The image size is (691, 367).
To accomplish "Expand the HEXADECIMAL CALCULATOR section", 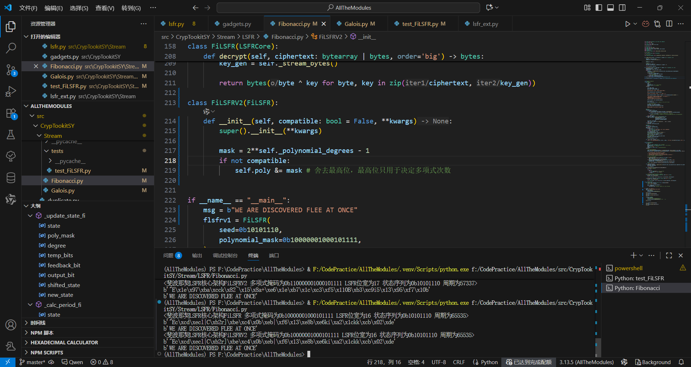I will click(64, 343).
